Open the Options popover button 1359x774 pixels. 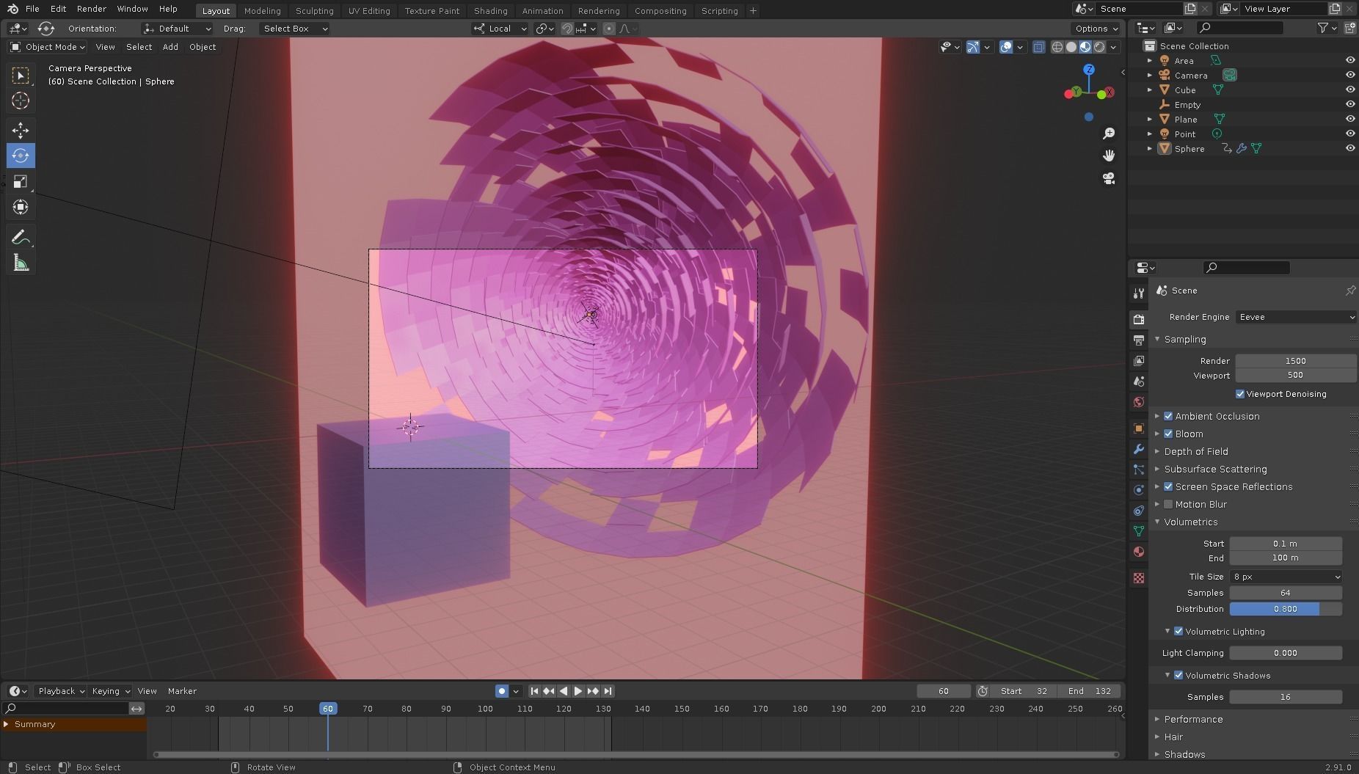pyautogui.click(x=1096, y=29)
